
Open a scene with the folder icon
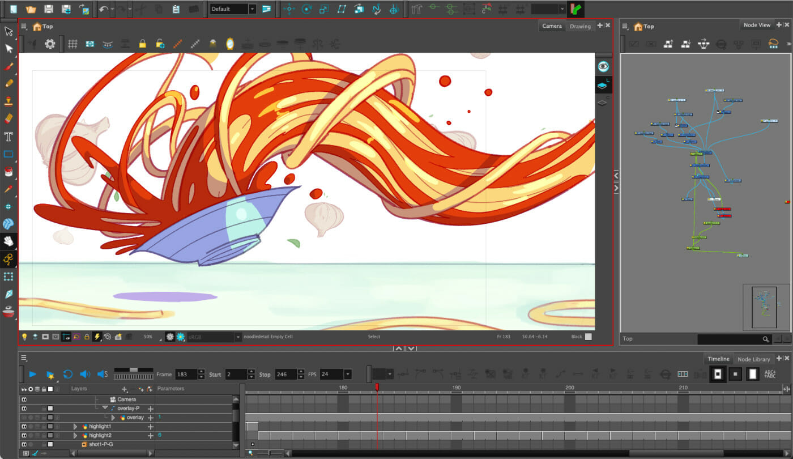point(31,9)
